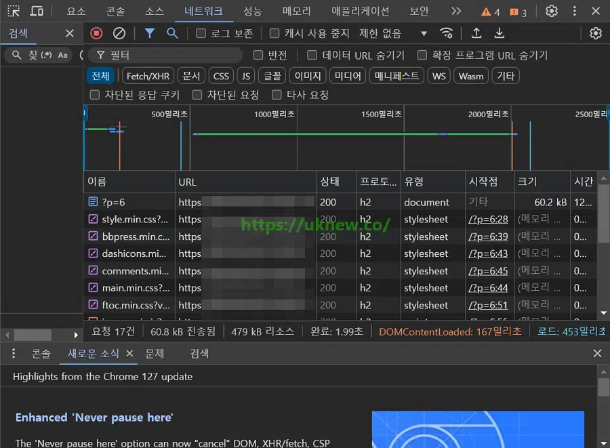Enable 캐시 사용 중지 checkbox
This screenshot has height=448, width=610.
point(274,33)
